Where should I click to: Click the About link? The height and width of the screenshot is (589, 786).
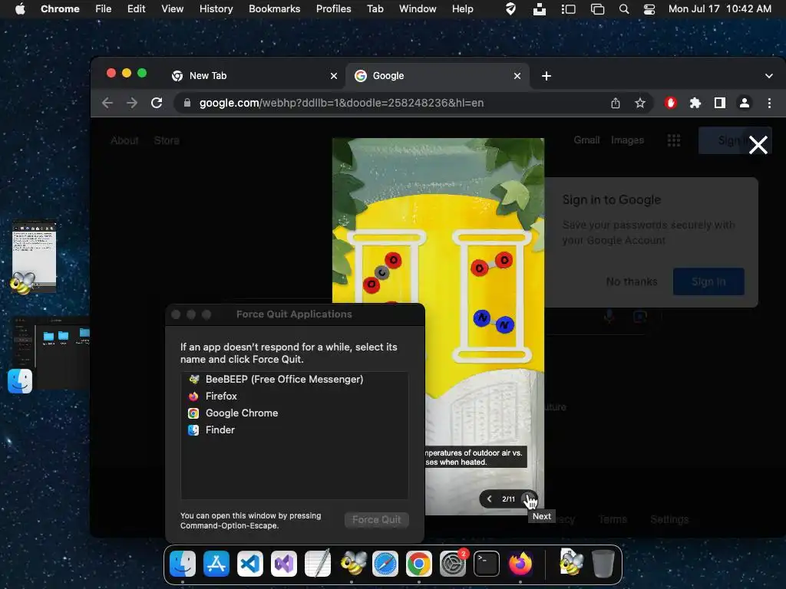coord(124,141)
